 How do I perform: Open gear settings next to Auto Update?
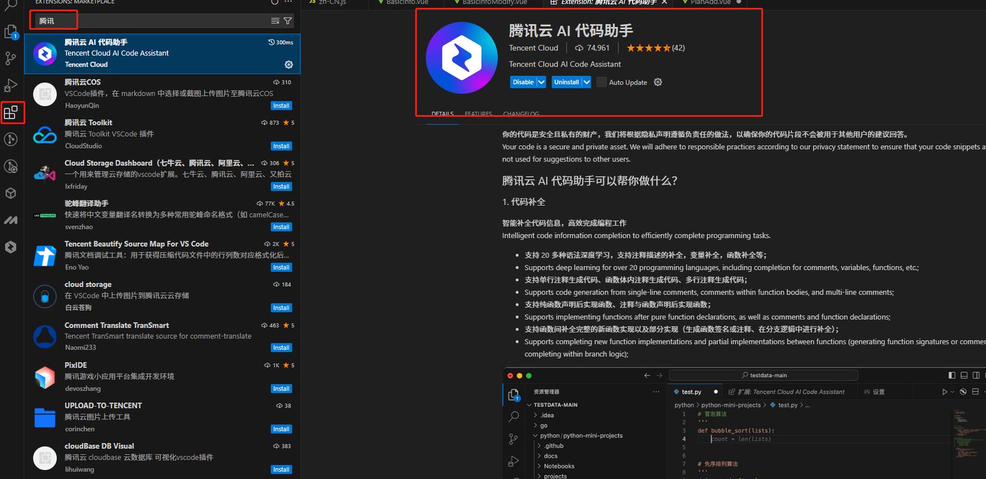[658, 82]
